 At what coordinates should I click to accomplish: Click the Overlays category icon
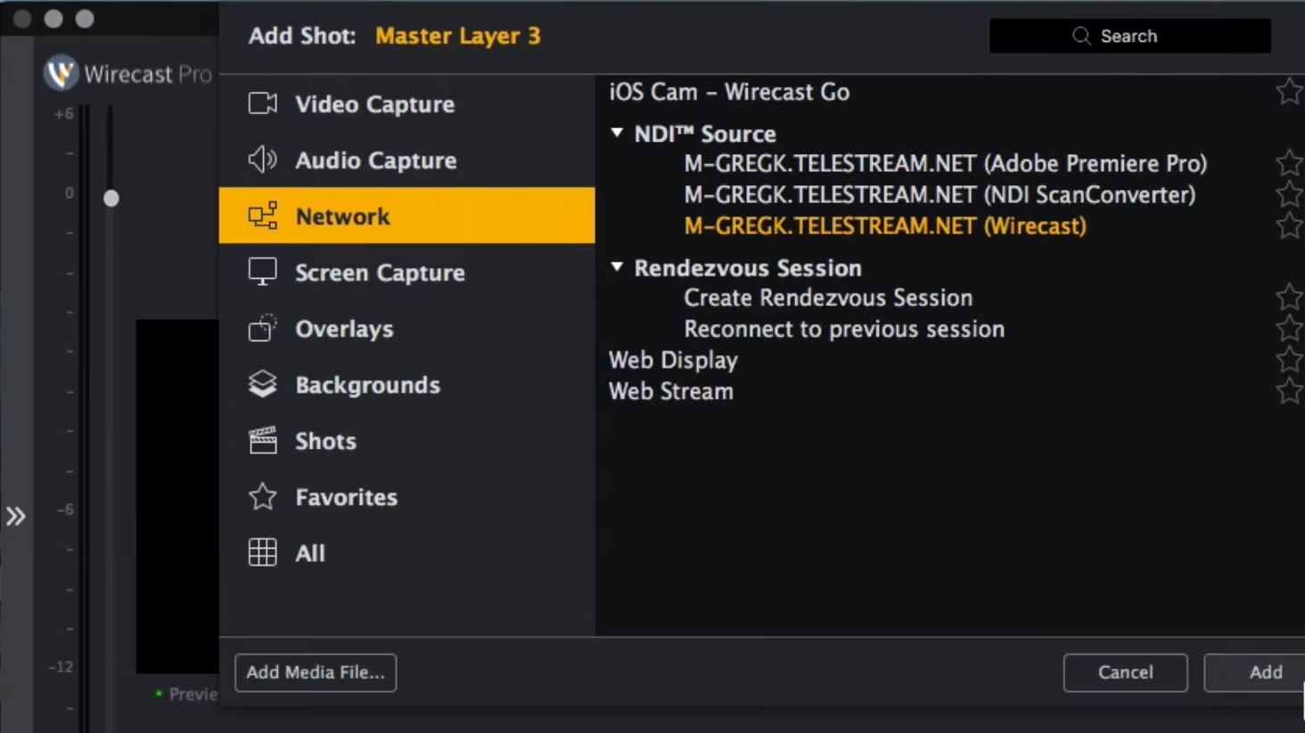(x=263, y=328)
